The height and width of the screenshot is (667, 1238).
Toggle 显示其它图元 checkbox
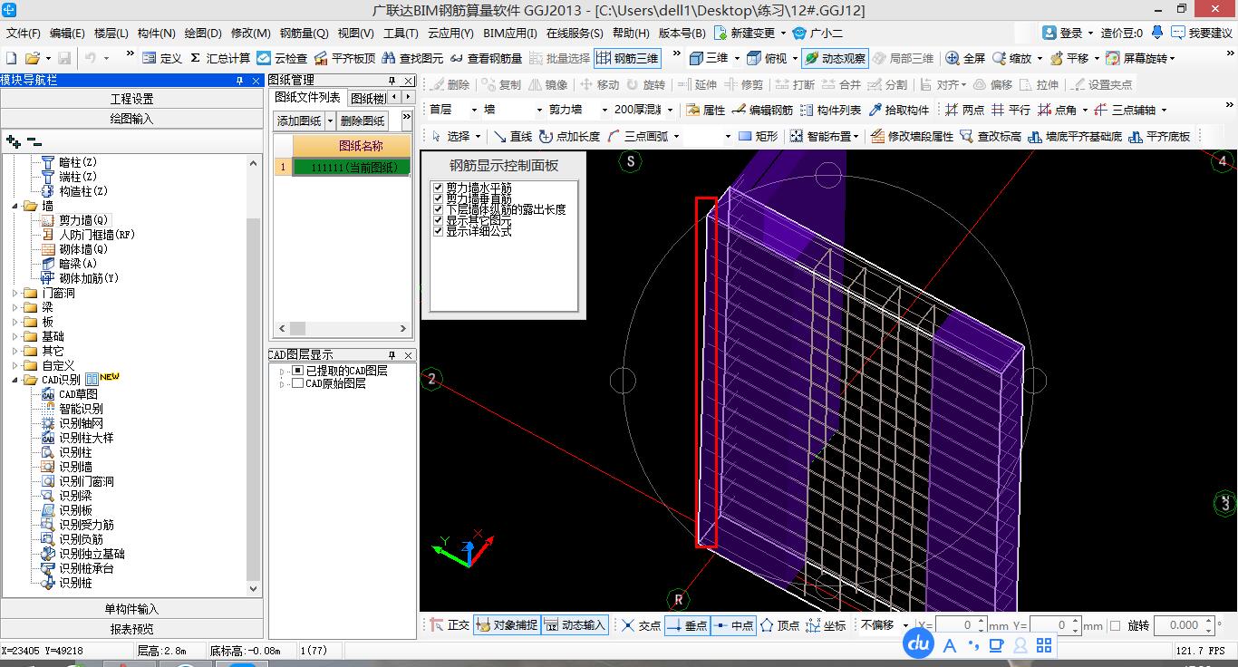(x=439, y=220)
